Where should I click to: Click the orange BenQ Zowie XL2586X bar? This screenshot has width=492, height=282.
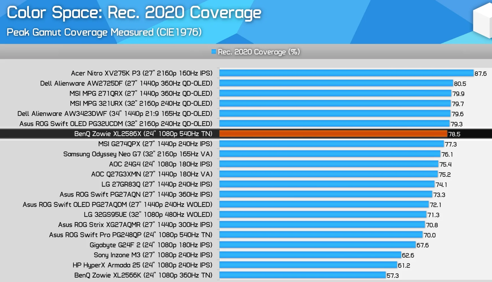333,134
